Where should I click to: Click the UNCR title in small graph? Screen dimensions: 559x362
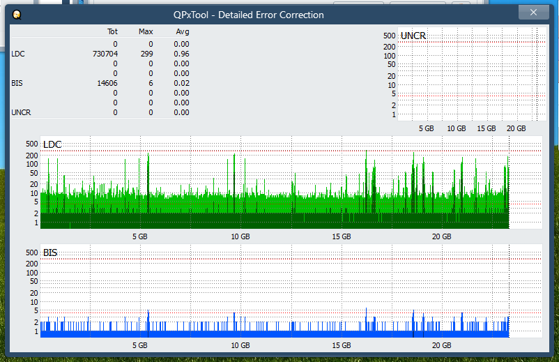pyautogui.click(x=413, y=36)
